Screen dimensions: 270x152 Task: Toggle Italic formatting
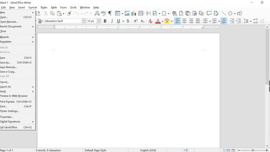[x=112, y=21]
